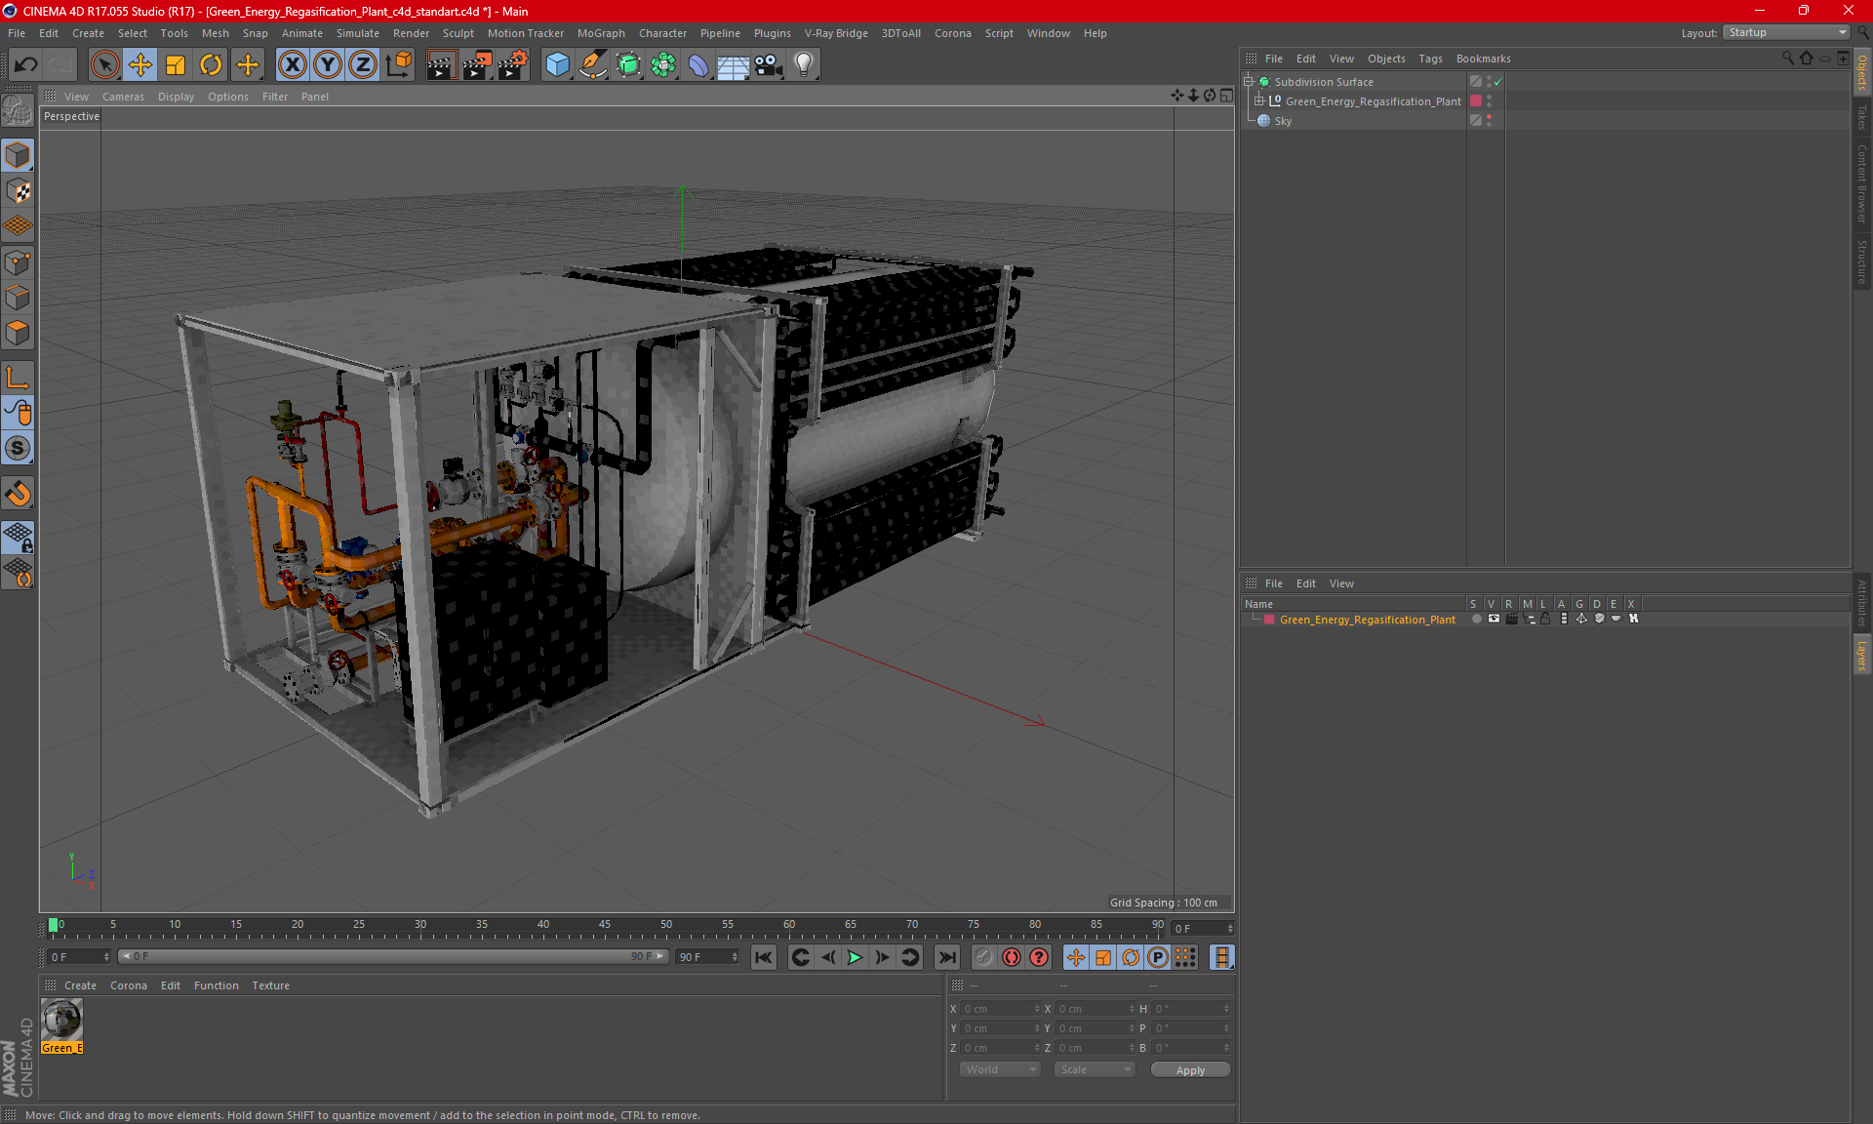Open viewport Cameras menu
1873x1124 pixels.
tap(123, 97)
